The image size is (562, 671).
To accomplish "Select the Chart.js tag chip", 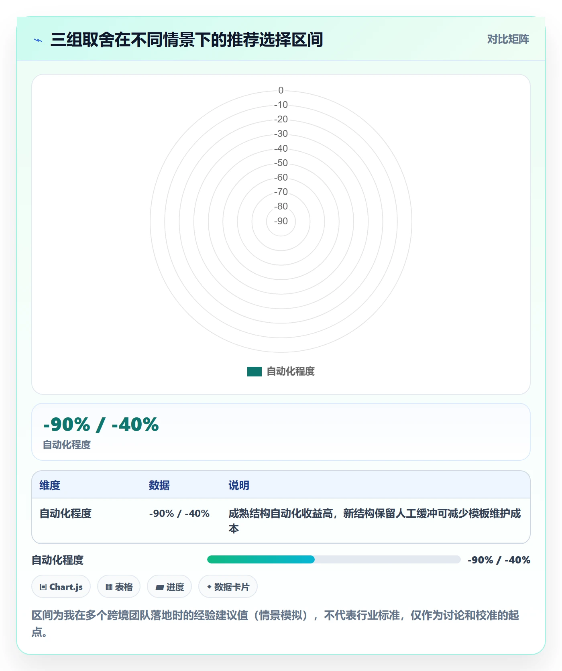I will click(x=61, y=587).
